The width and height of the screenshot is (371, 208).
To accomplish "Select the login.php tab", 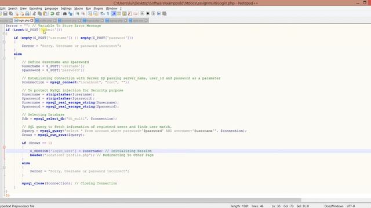I will [x=24, y=21].
